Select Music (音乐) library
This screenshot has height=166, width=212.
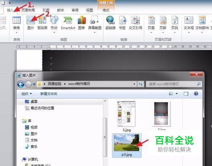coord(31,146)
